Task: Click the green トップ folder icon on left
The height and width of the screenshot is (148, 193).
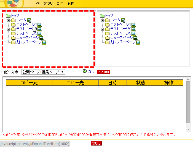Action: point(8,16)
